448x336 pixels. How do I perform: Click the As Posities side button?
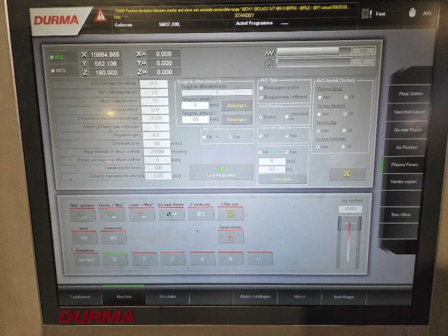tap(406, 148)
